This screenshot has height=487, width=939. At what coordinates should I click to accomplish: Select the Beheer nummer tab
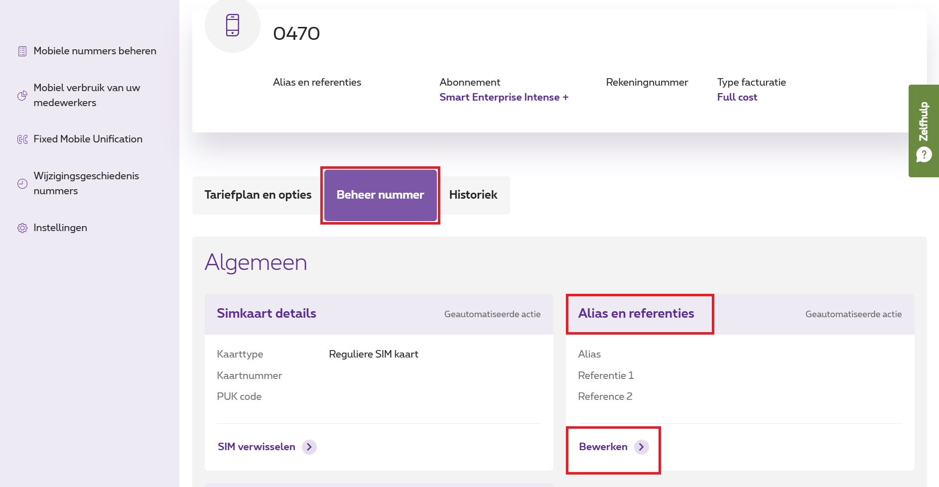pyautogui.click(x=380, y=195)
